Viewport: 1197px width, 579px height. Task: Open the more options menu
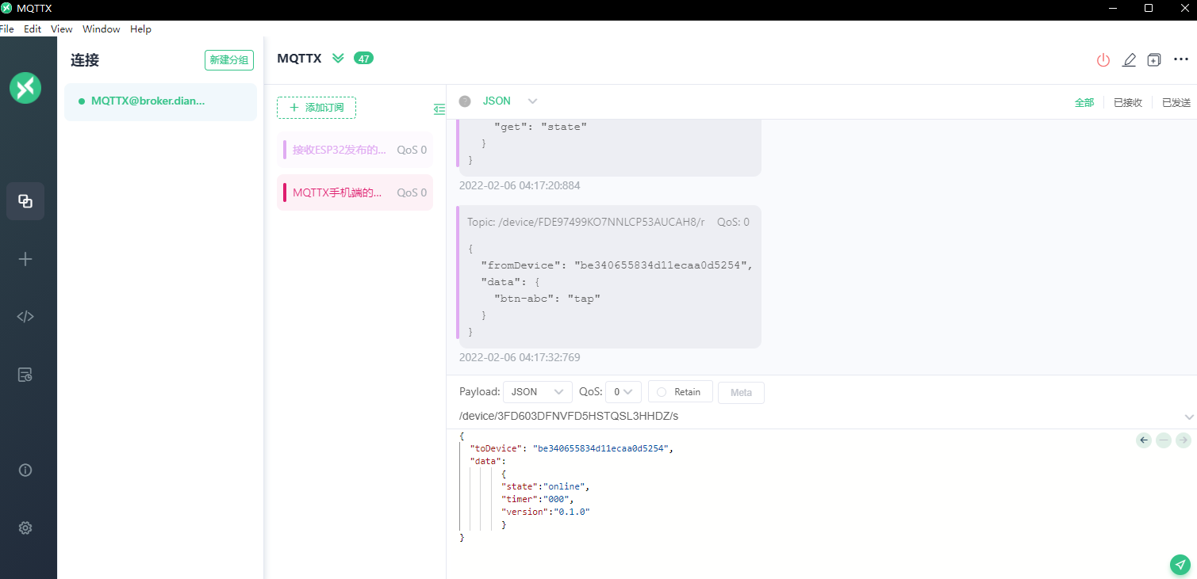click(1181, 59)
